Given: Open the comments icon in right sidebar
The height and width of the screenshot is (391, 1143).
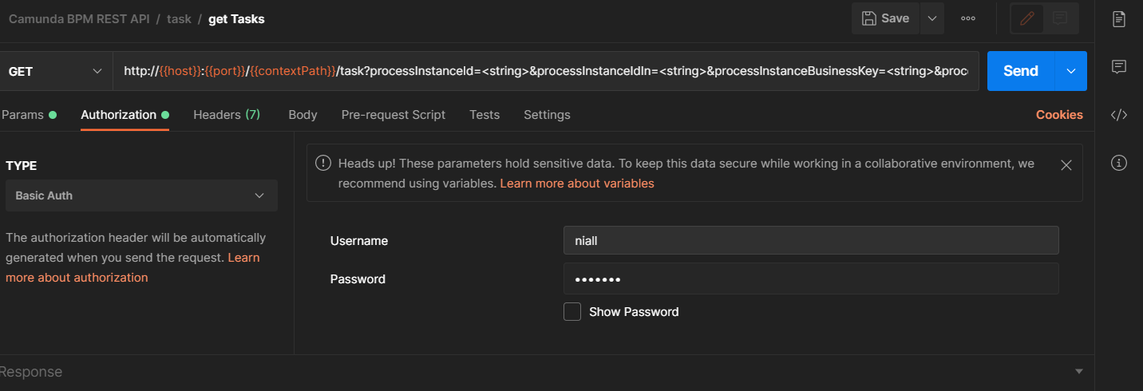Looking at the screenshot, I should click(1119, 67).
